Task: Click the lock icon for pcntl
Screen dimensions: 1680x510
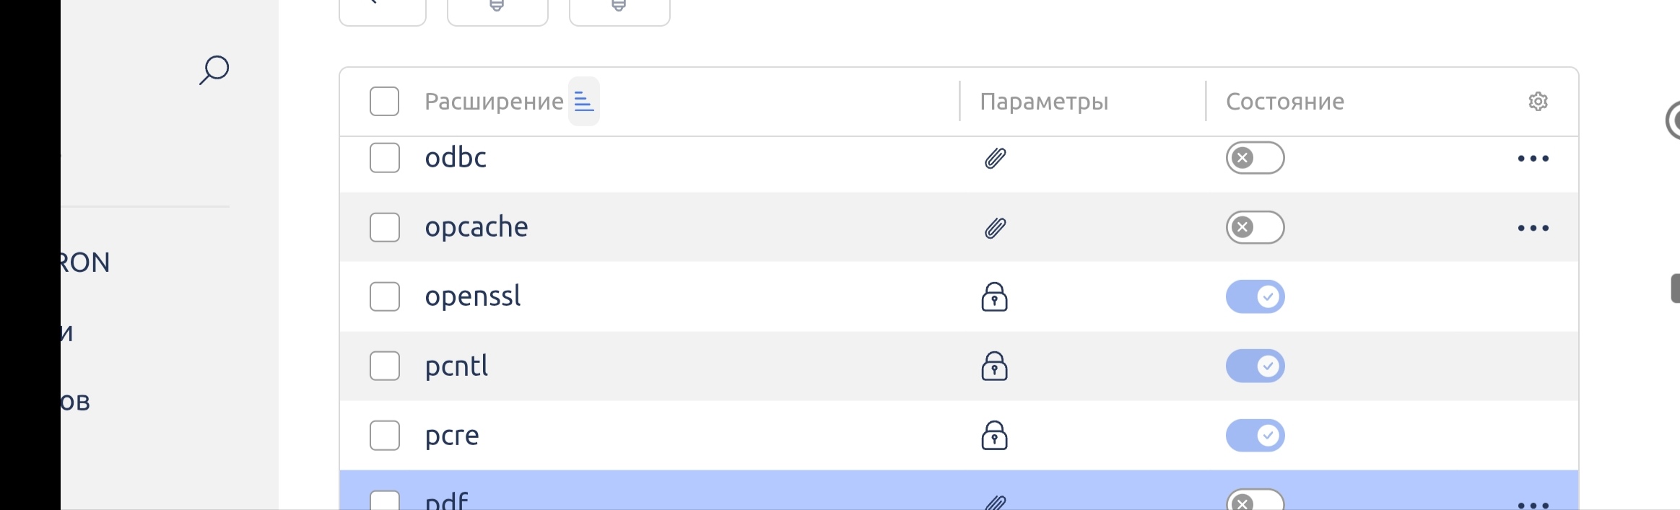Action: pos(994,366)
